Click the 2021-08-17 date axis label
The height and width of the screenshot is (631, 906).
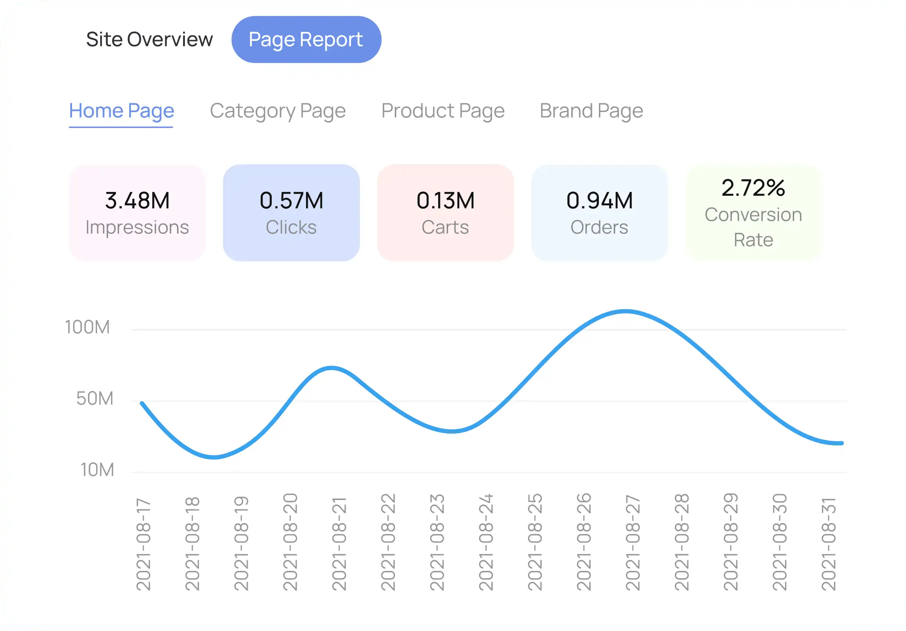(143, 544)
